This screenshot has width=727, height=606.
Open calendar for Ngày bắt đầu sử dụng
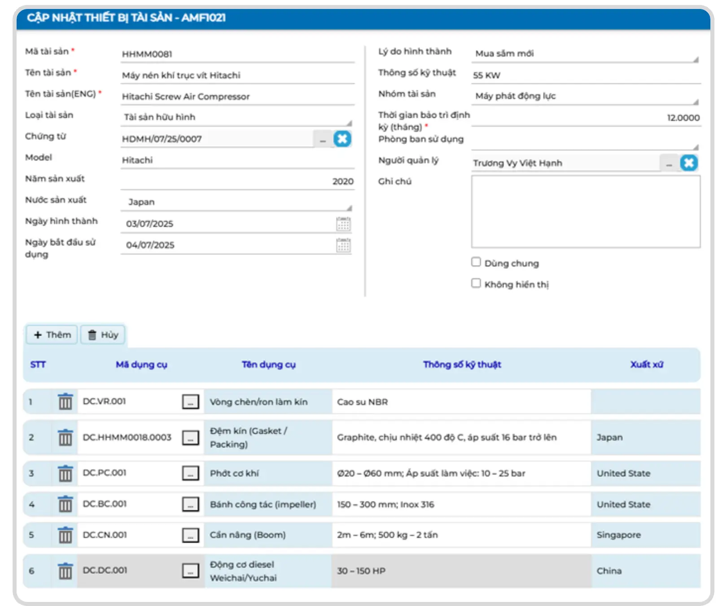tap(343, 245)
